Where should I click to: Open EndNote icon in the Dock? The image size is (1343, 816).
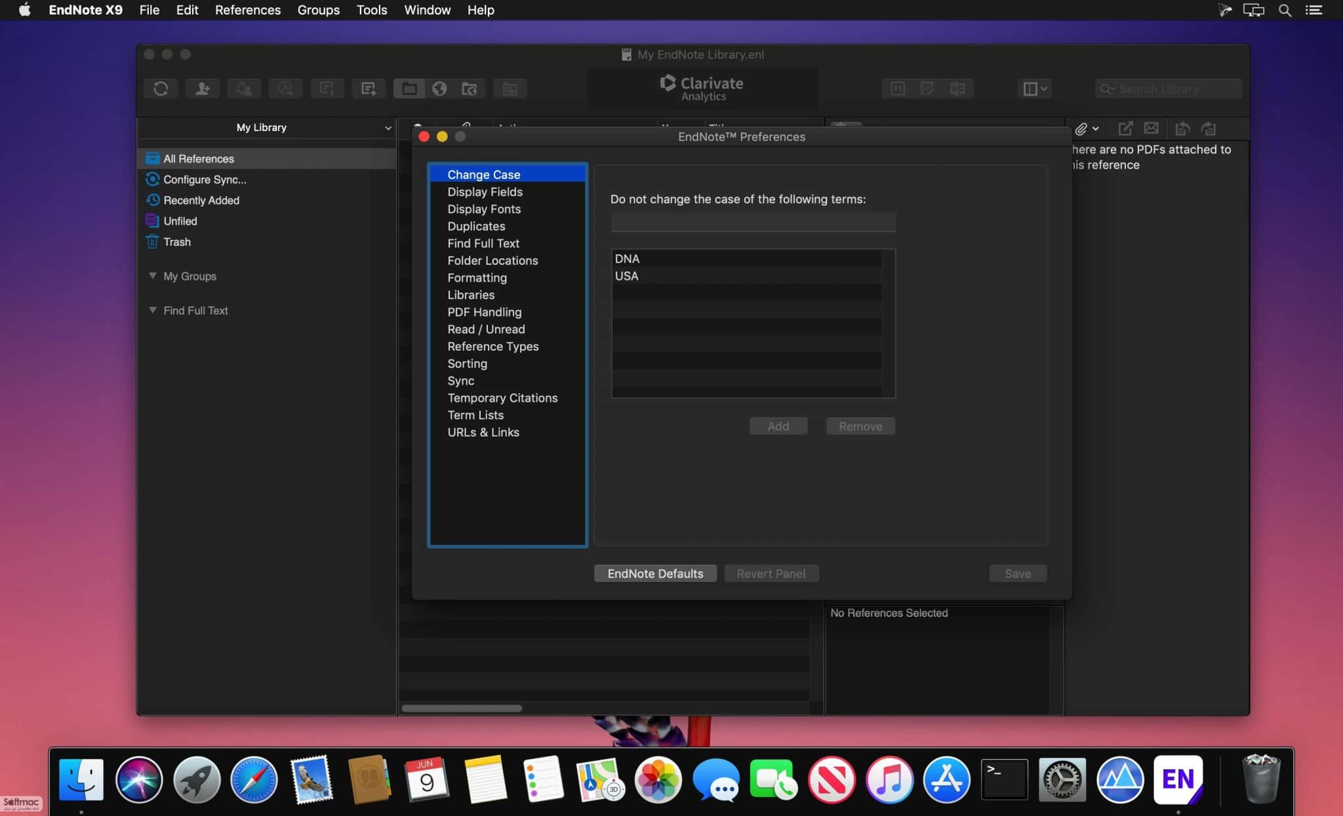tap(1178, 780)
